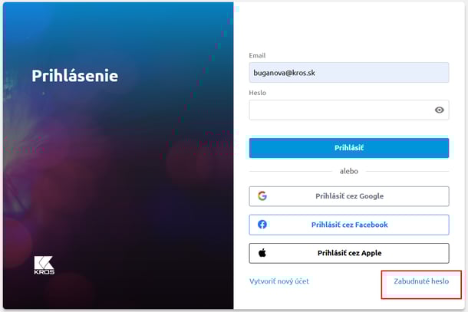This screenshot has height=312, width=468.
Task: Click the KROS company logo
Action: click(x=44, y=265)
